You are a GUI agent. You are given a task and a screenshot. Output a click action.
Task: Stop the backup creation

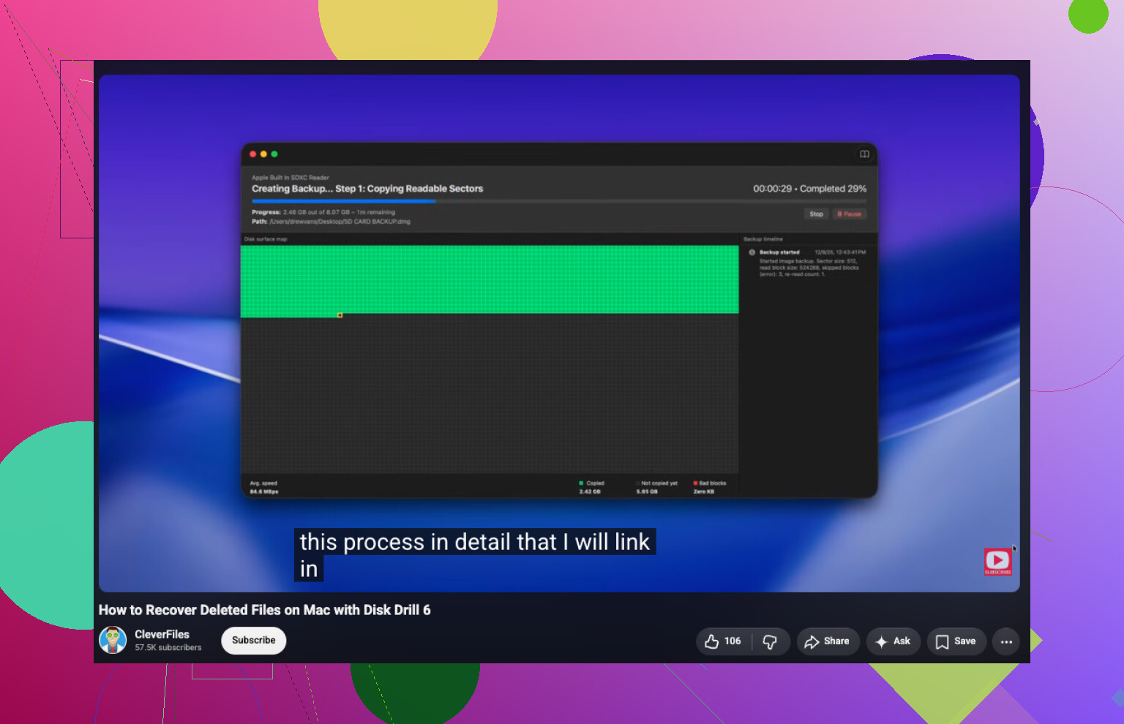[x=816, y=214]
